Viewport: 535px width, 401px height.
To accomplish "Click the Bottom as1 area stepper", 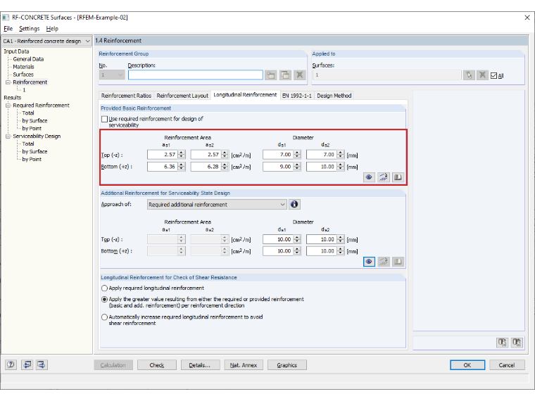I will tap(182, 167).
